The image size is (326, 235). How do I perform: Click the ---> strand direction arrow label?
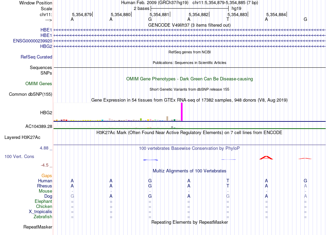pyautogui.click(x=49, y=20)
